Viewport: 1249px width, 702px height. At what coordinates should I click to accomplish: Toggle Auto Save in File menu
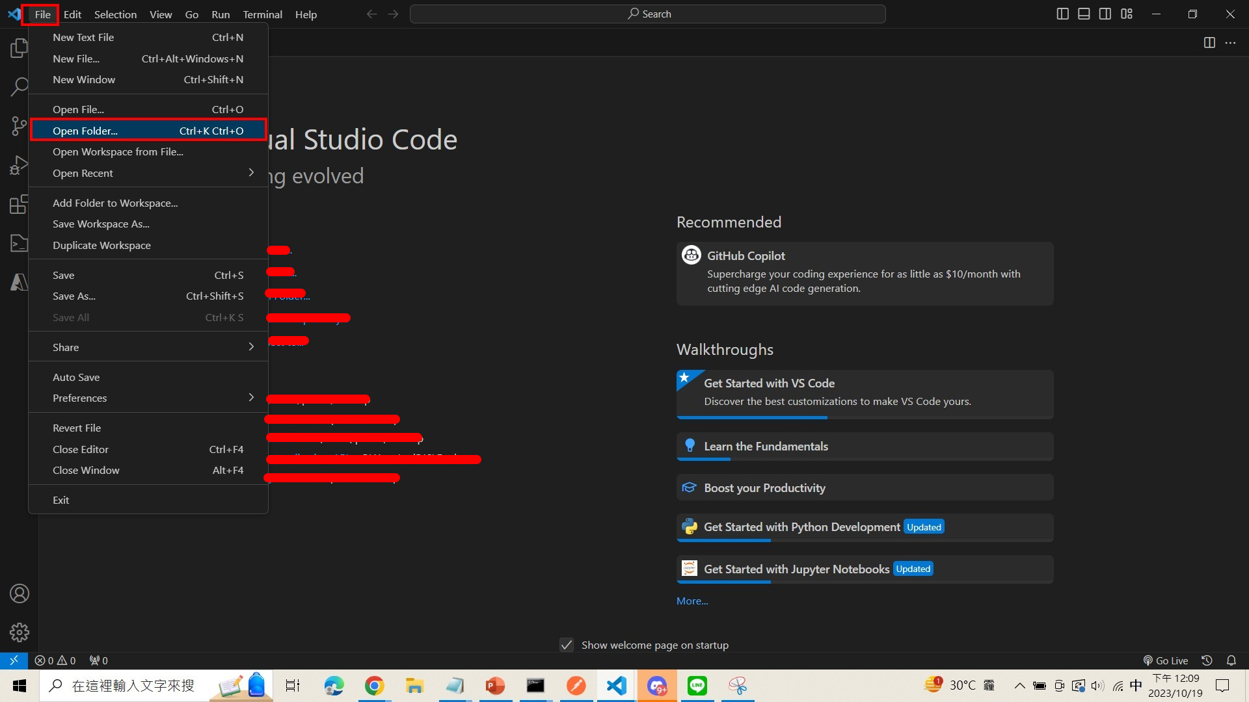point(148,377)
